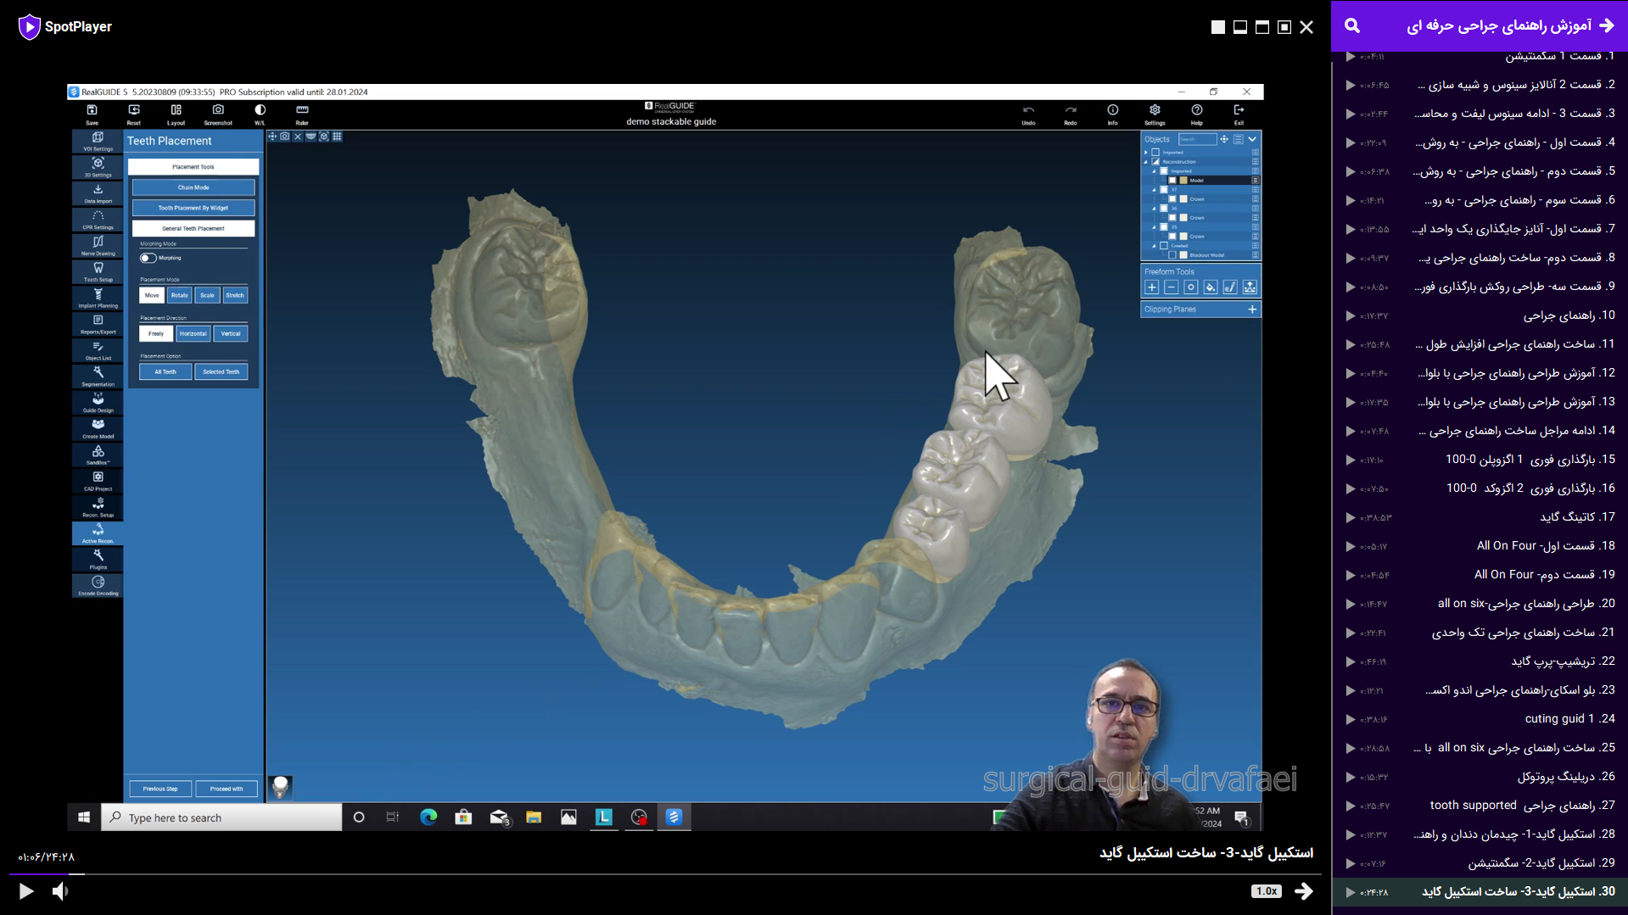The image size is (1628, 915).
Task: Toggle the Morphing switch
Action: [148, 258]
